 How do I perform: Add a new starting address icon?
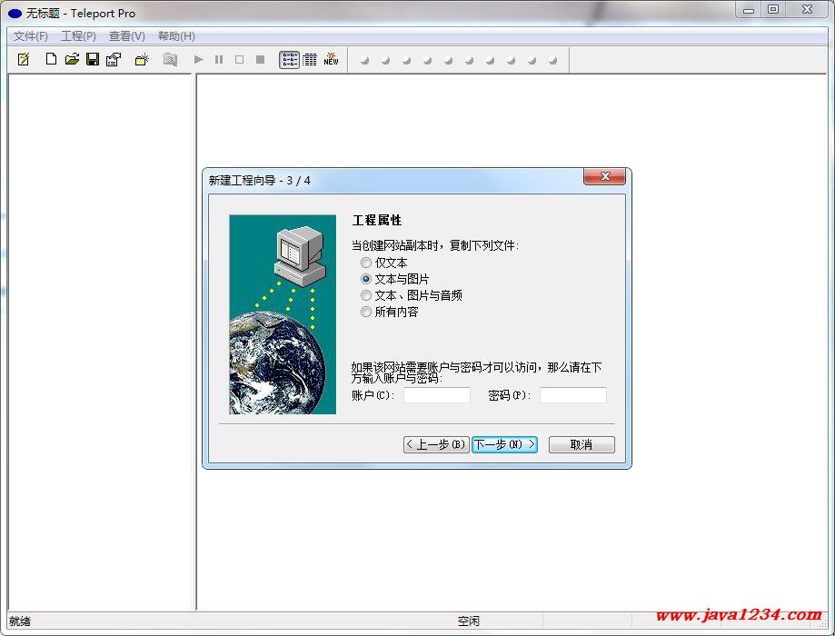[x=142, y=59]
